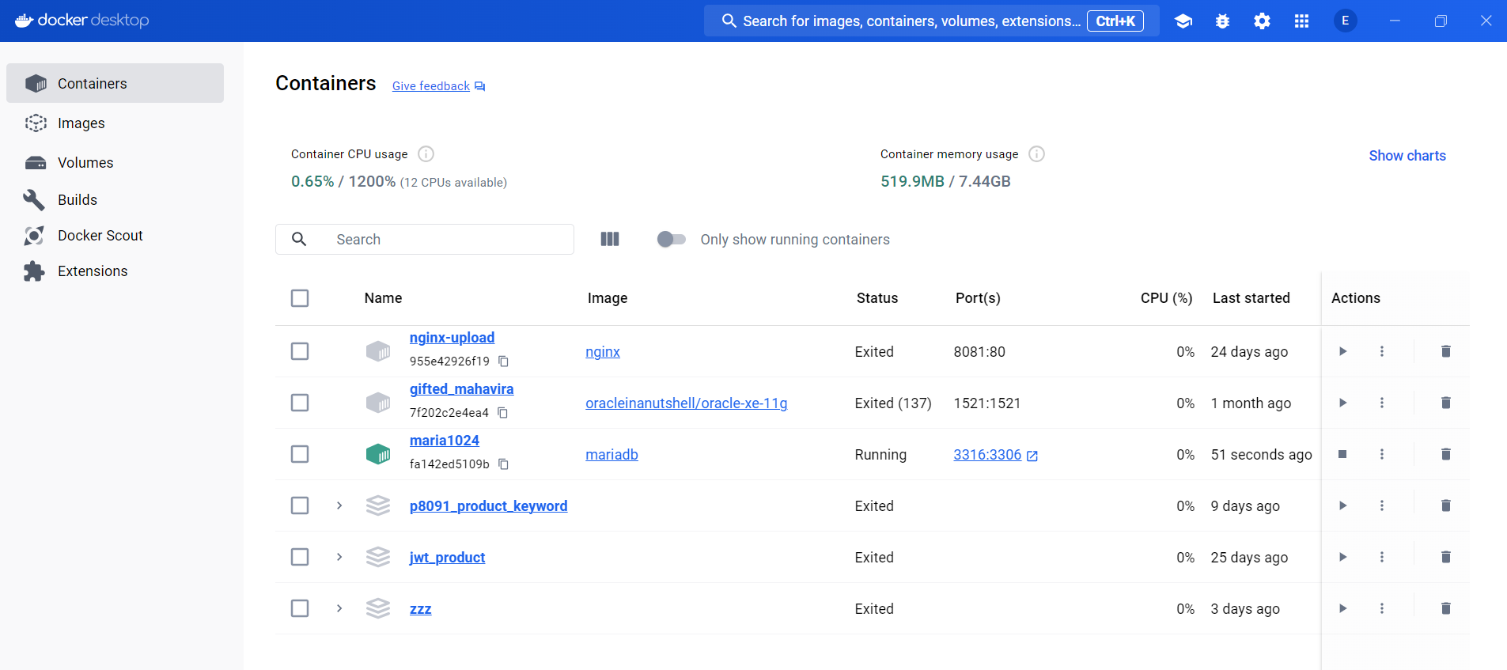1507x670 pixels.
Task: Delete the gifted_mahavira container
Action: click(1445, 403)
